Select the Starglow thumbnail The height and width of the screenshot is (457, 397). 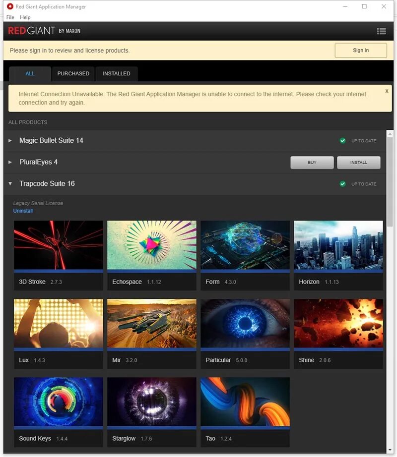pos(152,401)
